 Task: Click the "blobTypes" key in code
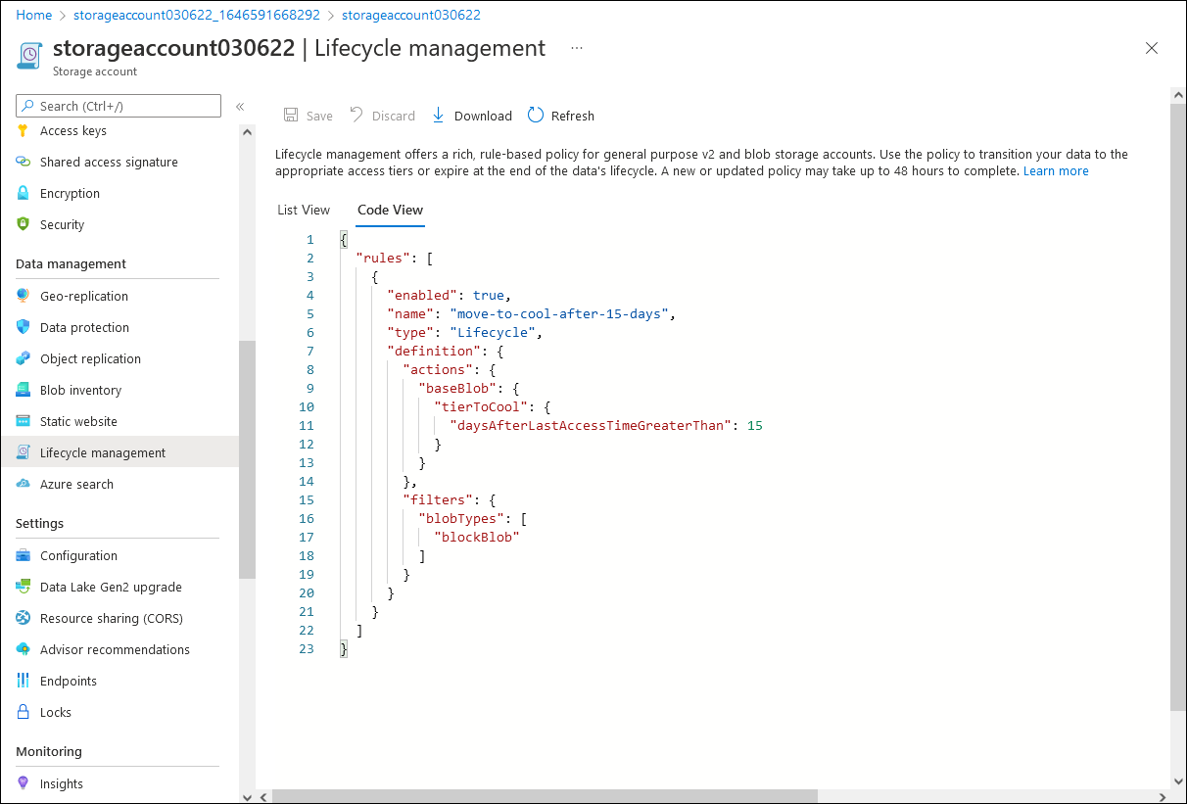pos(461,519)
